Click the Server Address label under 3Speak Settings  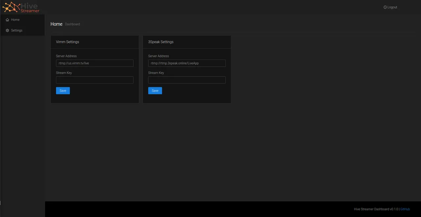tap(159, 56)
